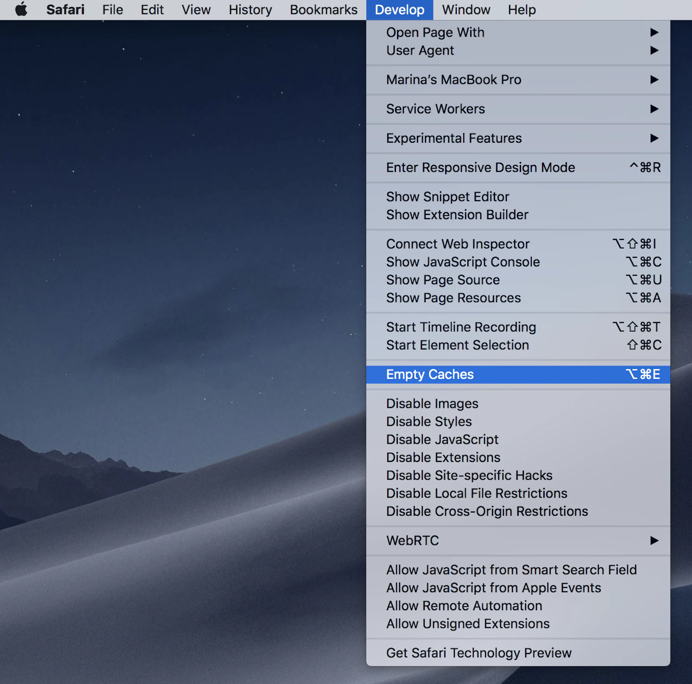Screen dimensions: 692x684
Task: Enable Allow Remote Automation
Action: point(464,606)
